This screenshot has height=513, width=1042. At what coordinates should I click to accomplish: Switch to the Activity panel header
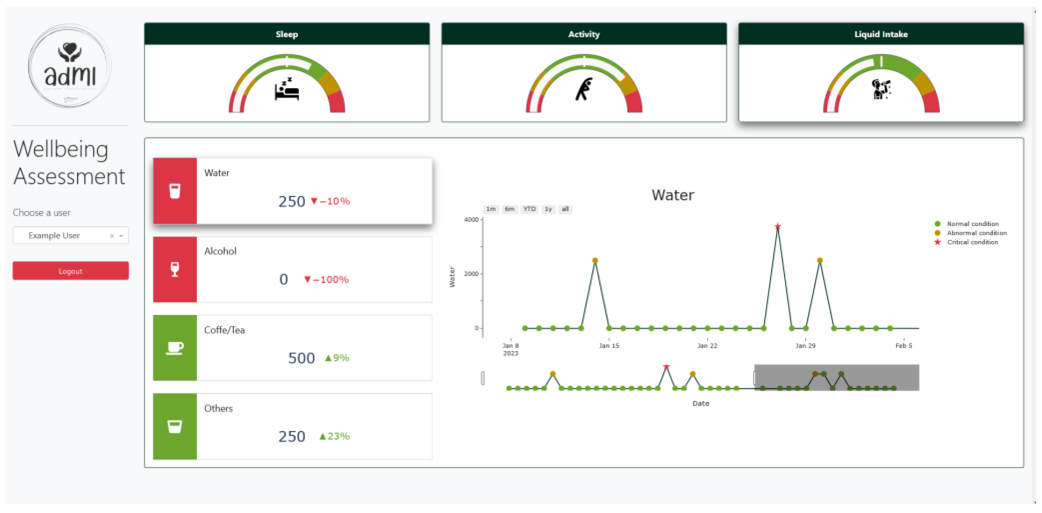click(584, 34)
